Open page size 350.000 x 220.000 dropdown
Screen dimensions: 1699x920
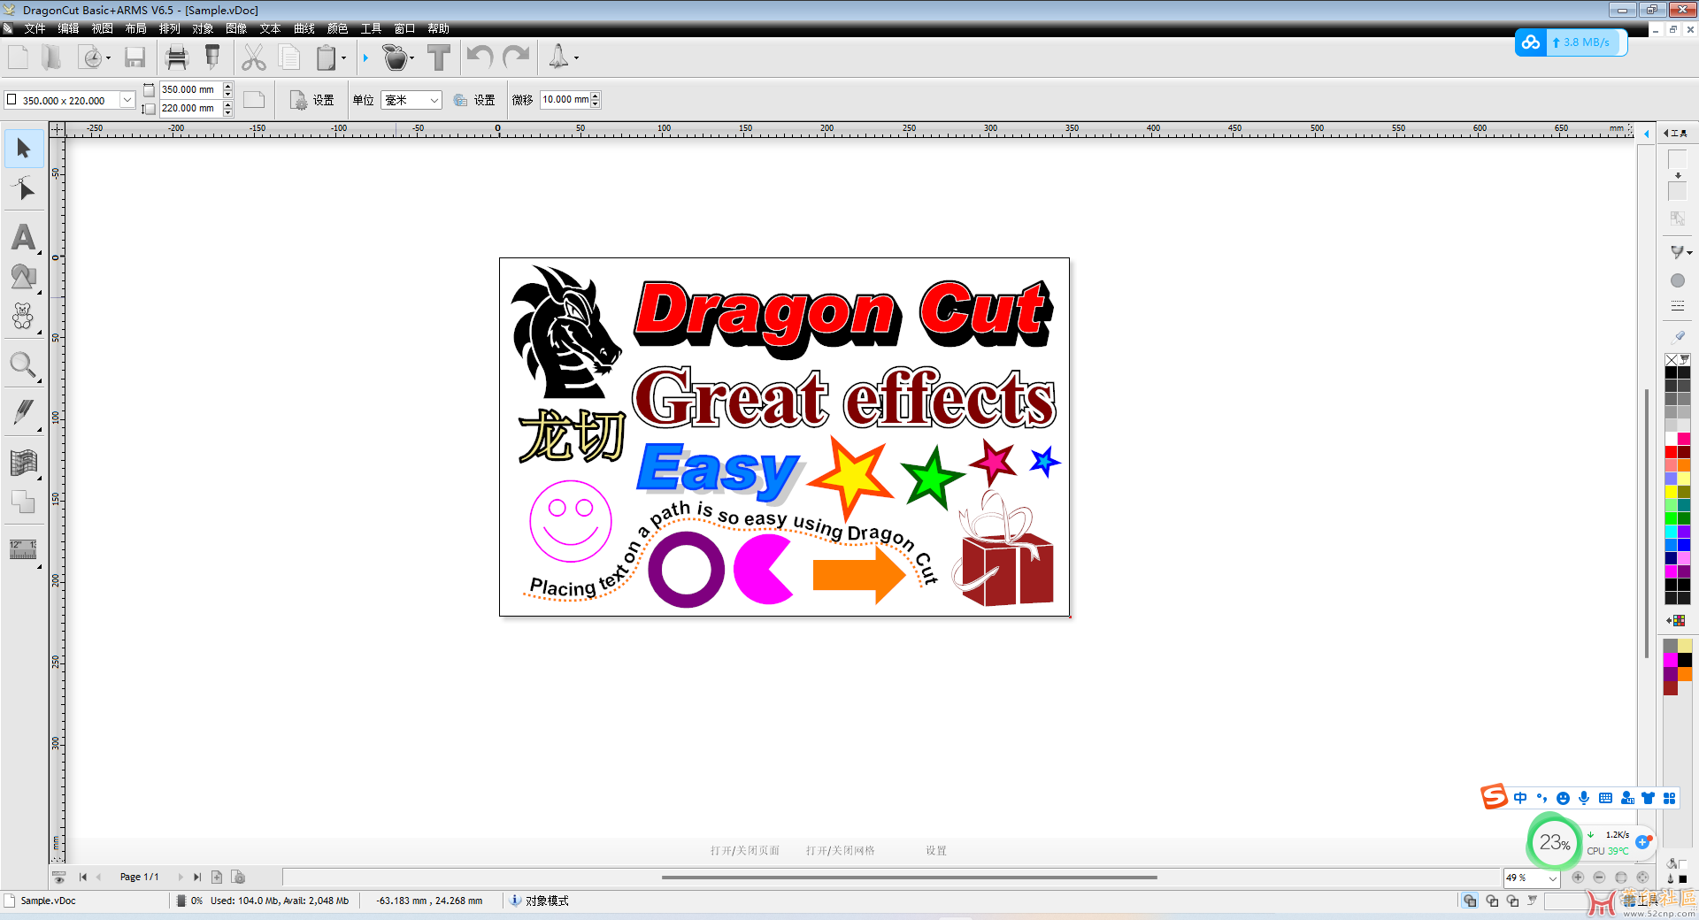(127, 100)
